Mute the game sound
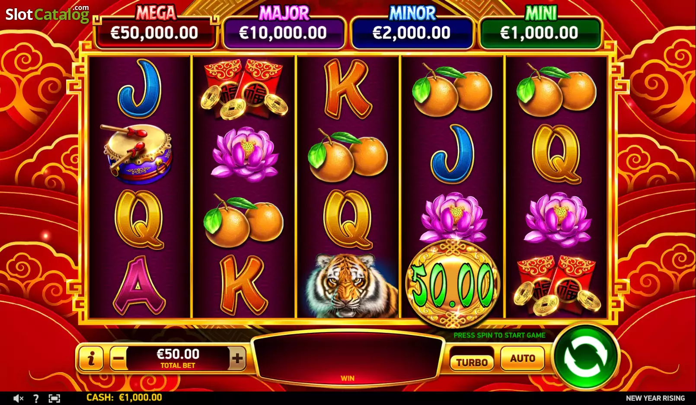The image size is (696, 405). (18, 398)
